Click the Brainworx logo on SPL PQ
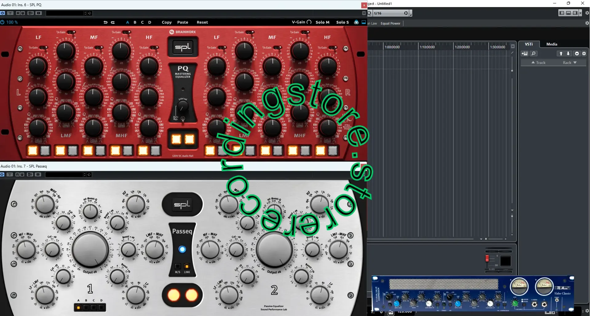This screenshot has width=590, height=316. (183, 32)
